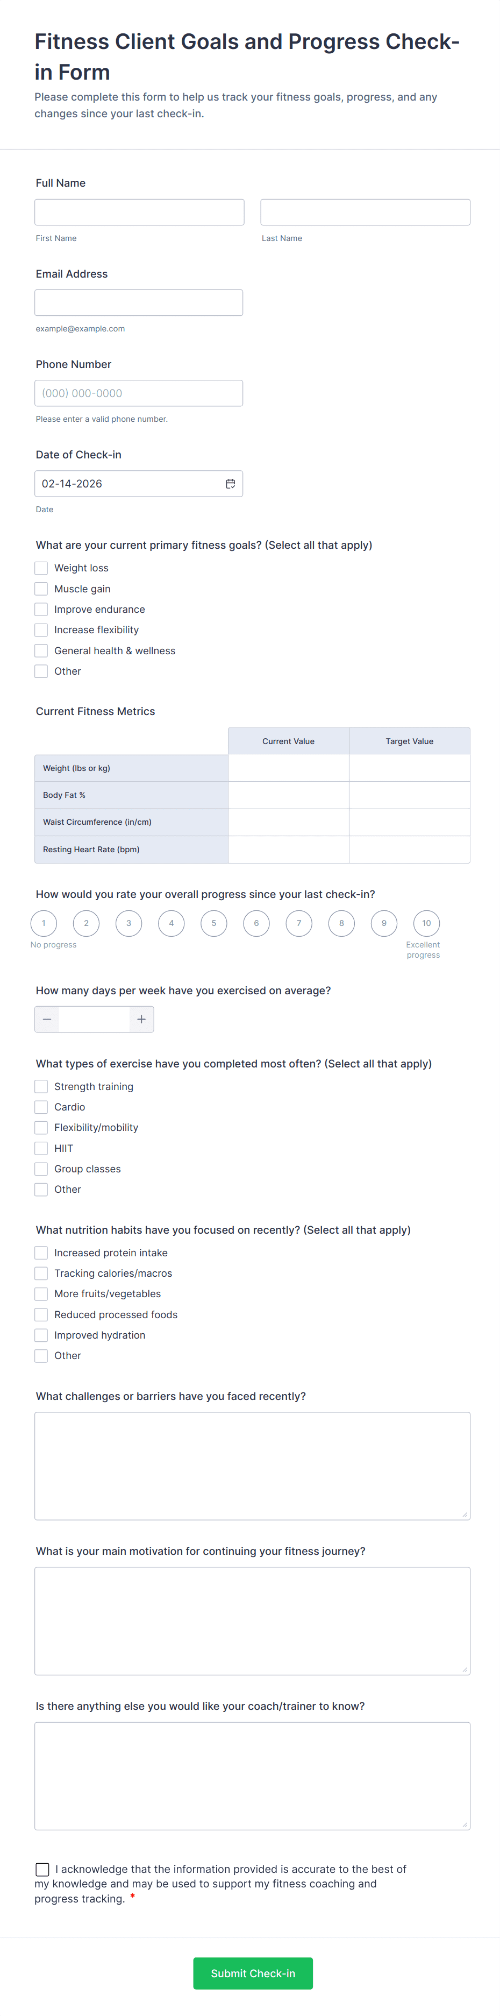Click Body Fat % Target Value cell
Viewport: 500px width, 2016px height.
[x=409, y=795]
